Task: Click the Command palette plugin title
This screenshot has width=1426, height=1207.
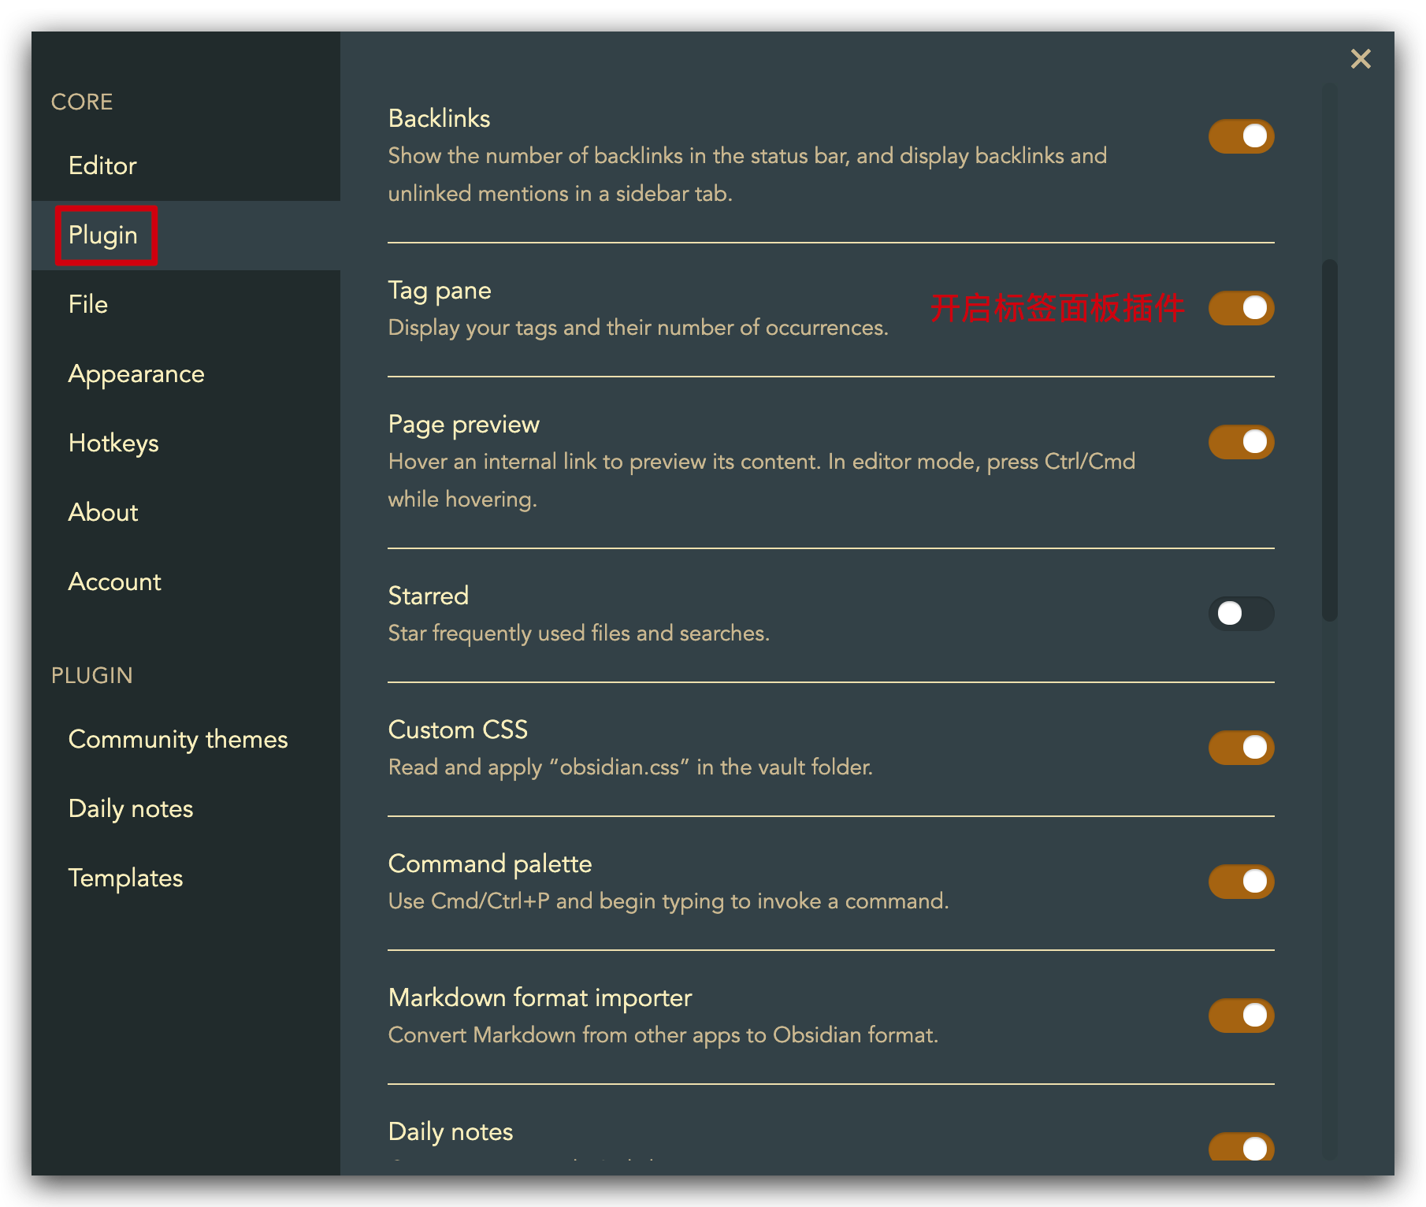Action: 490,864
